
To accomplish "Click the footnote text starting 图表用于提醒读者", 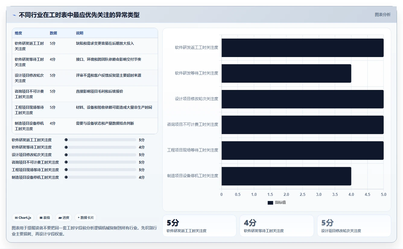I will [x=84, y=231].
